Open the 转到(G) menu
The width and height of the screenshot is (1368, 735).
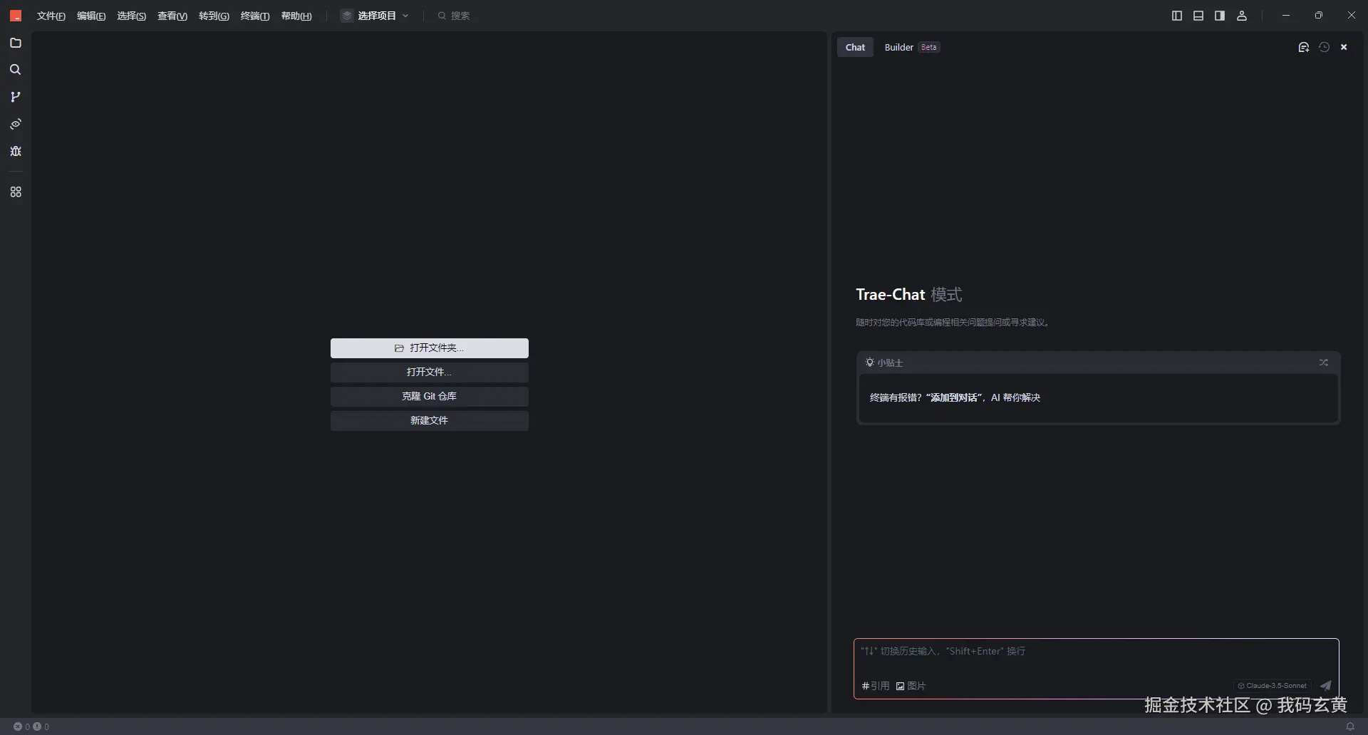(x=214, y=16)
